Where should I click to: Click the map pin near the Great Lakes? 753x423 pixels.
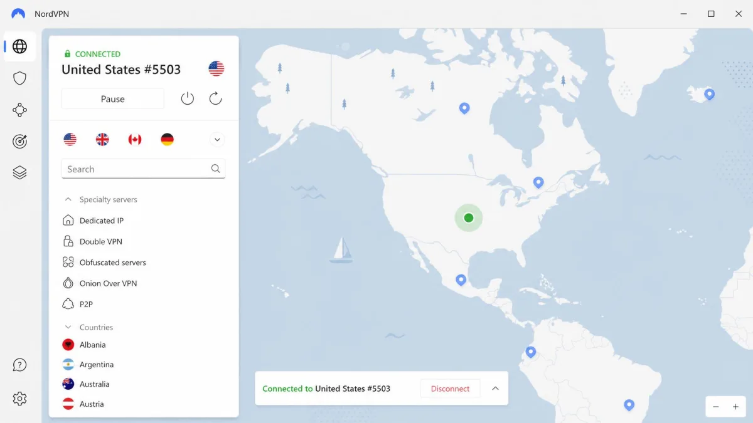(538, 182)
